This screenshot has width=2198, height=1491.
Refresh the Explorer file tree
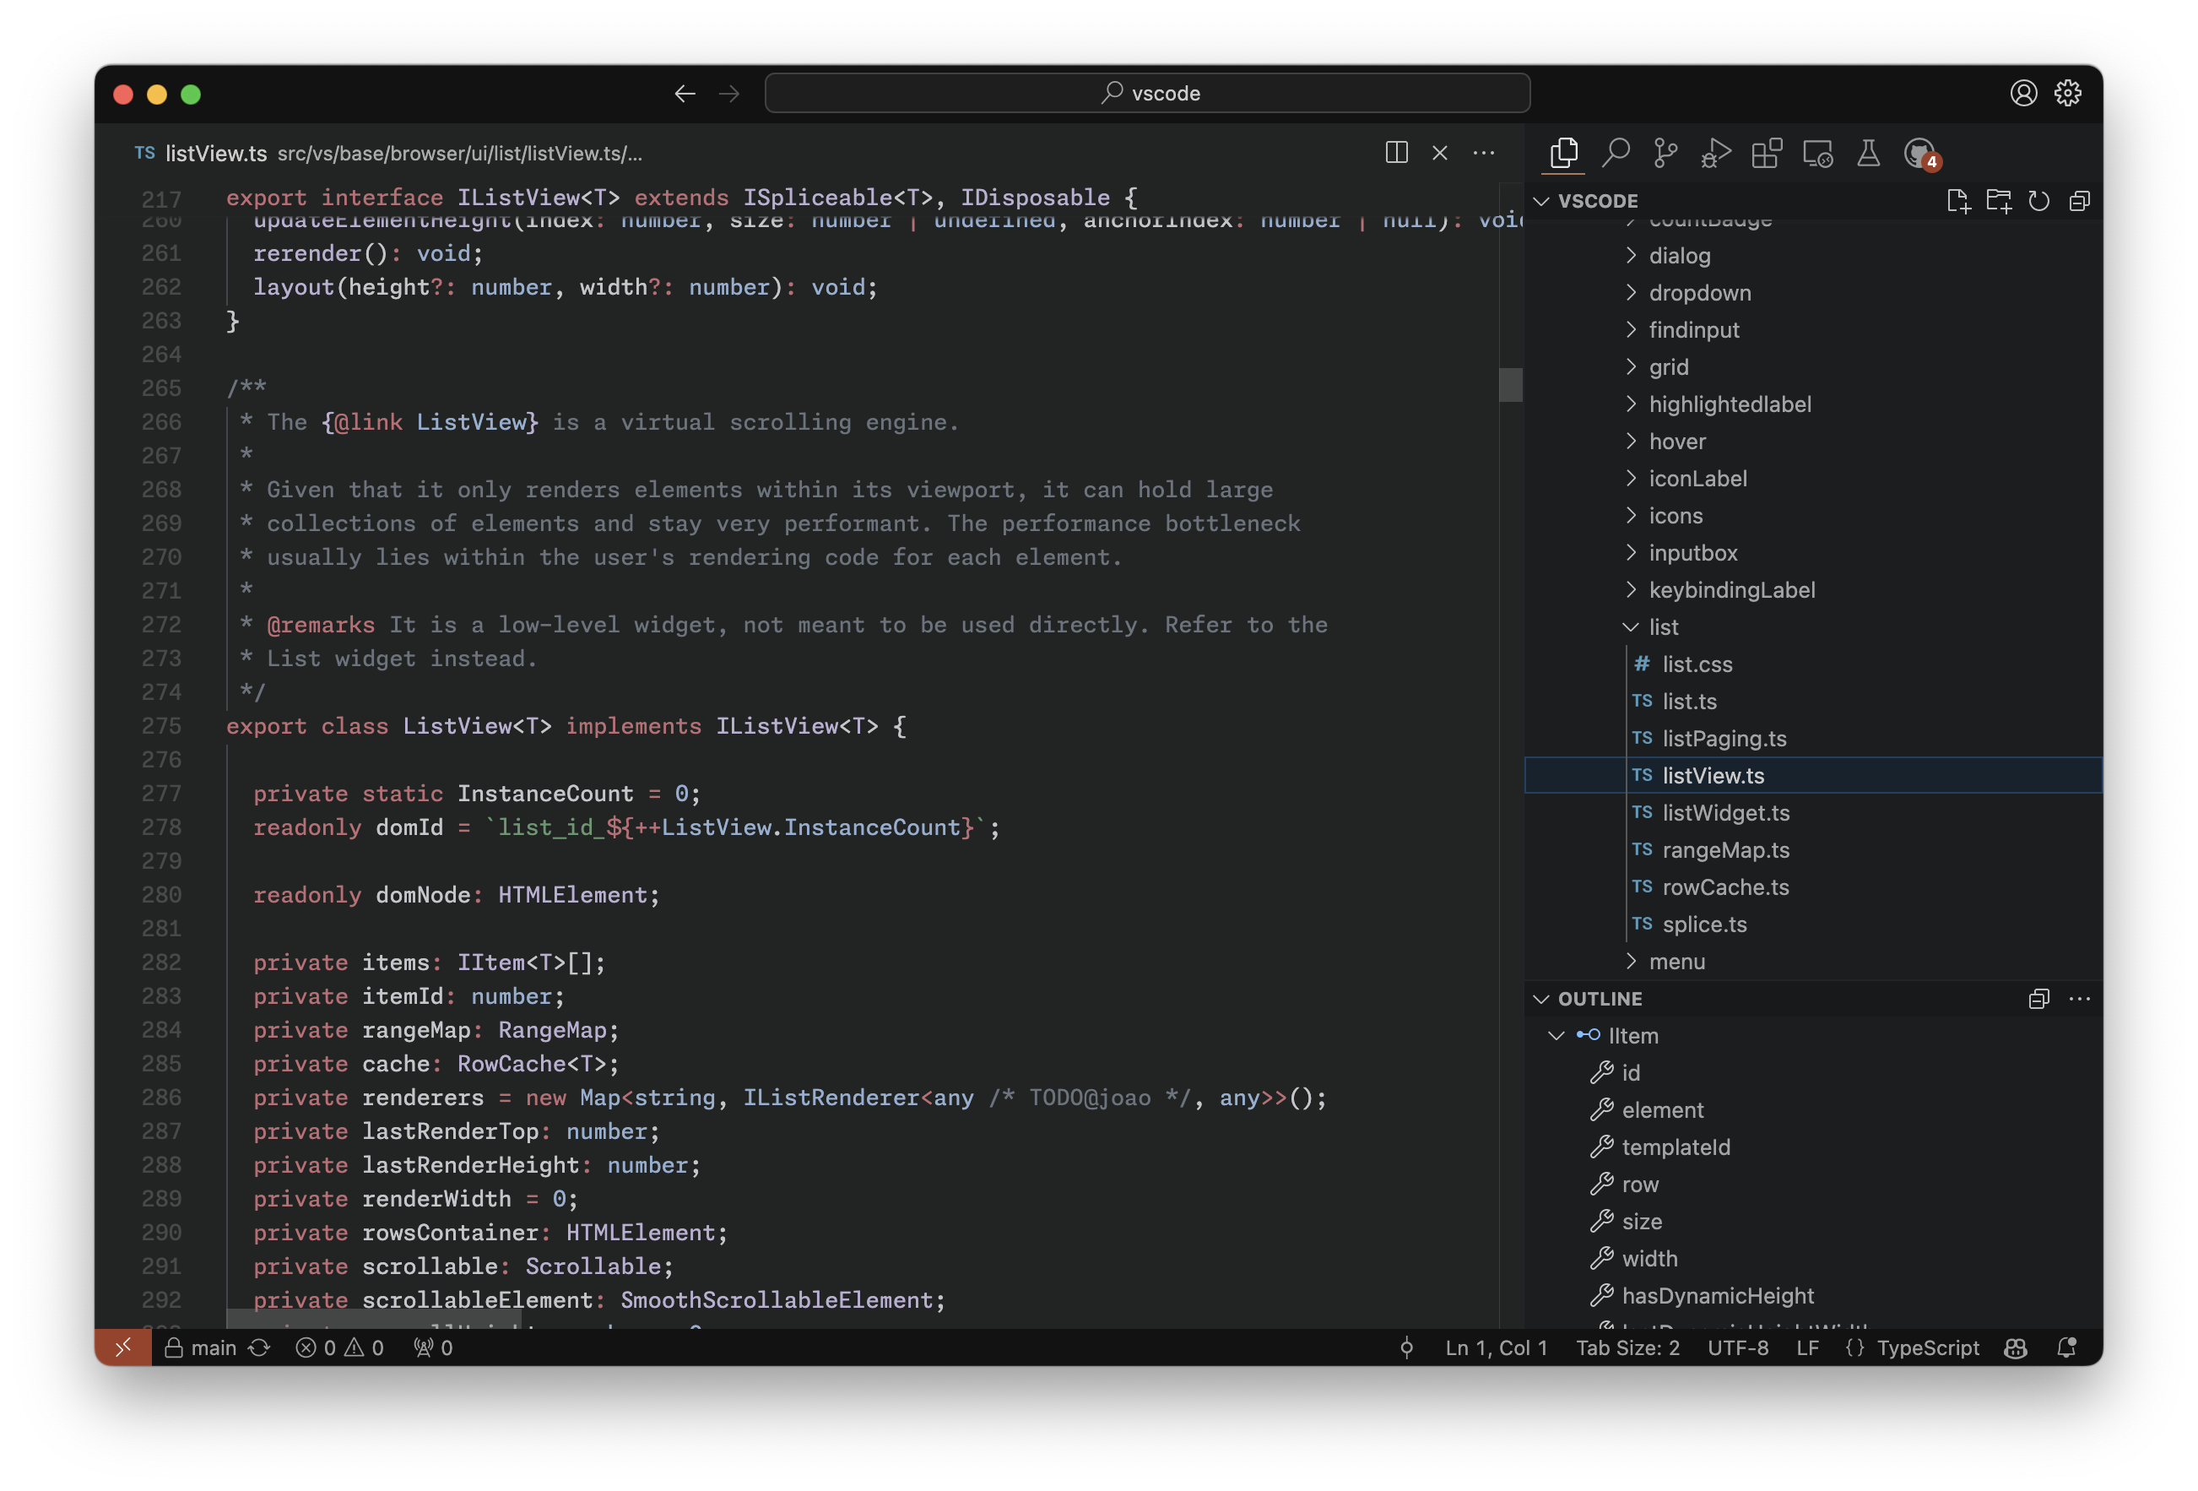click(2039, 201)
